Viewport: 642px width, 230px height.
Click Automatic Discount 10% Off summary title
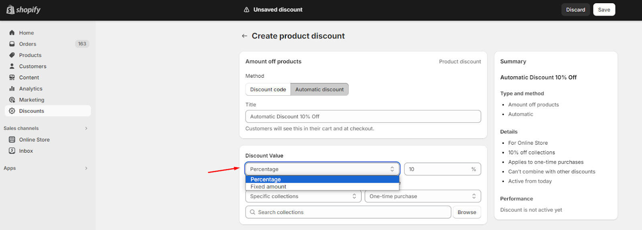[x=538, y=77]
